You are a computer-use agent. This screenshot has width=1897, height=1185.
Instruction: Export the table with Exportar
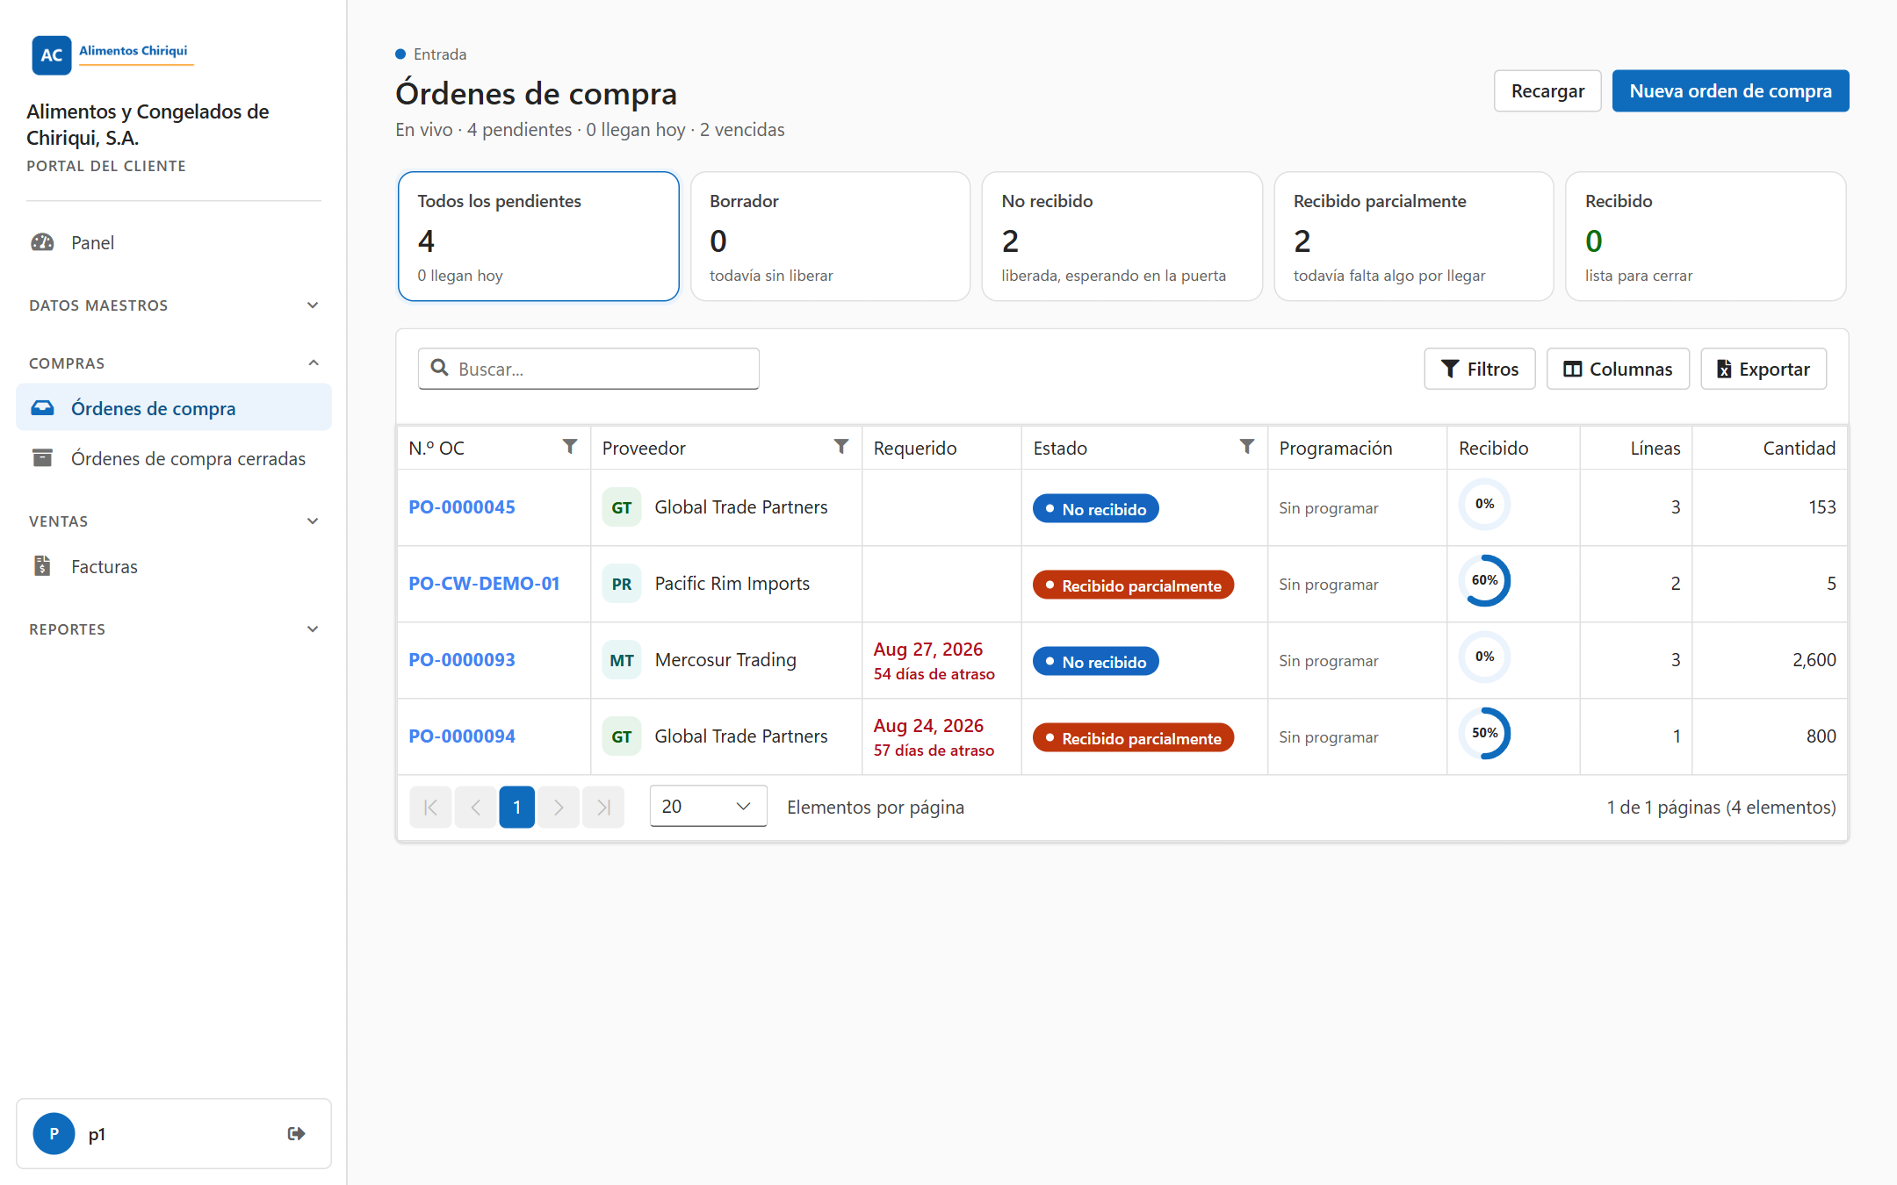click(x=1764, y=369)
